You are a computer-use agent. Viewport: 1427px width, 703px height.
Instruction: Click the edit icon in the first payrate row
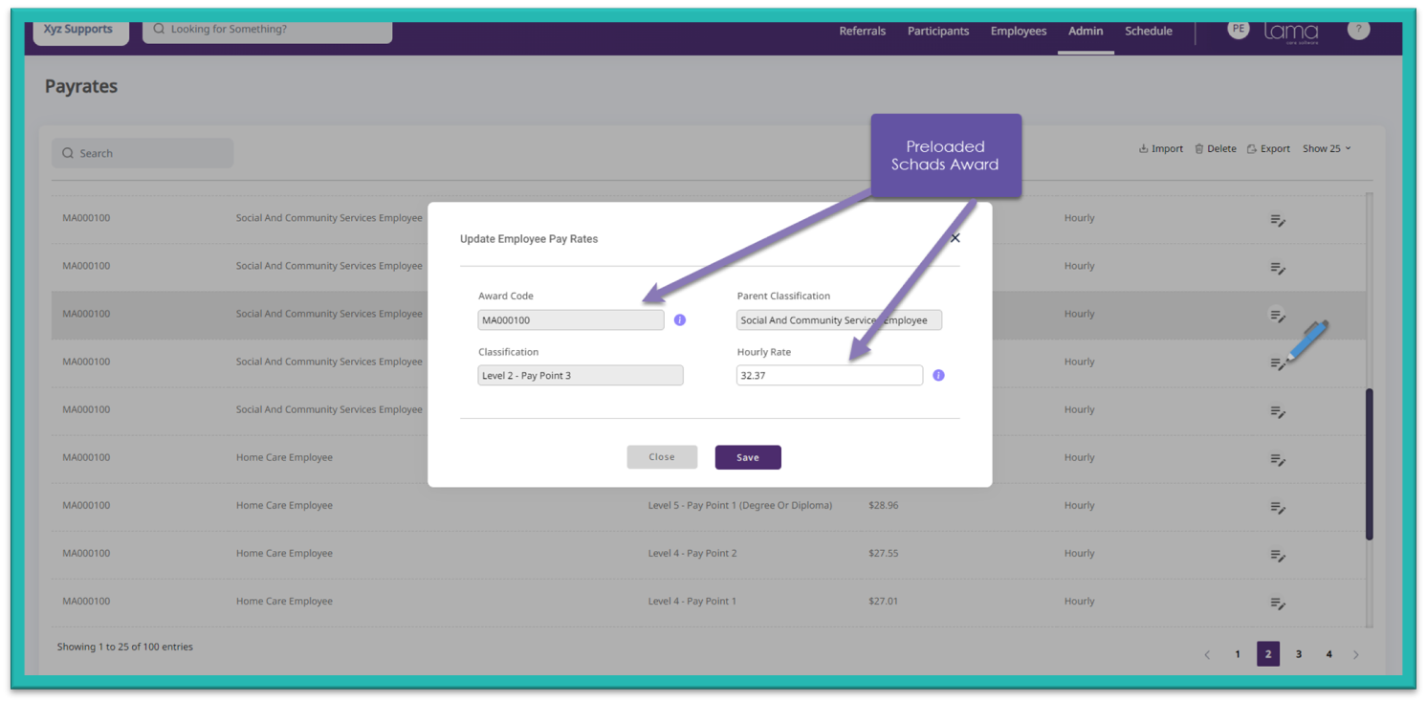[x=1277, y=220]
